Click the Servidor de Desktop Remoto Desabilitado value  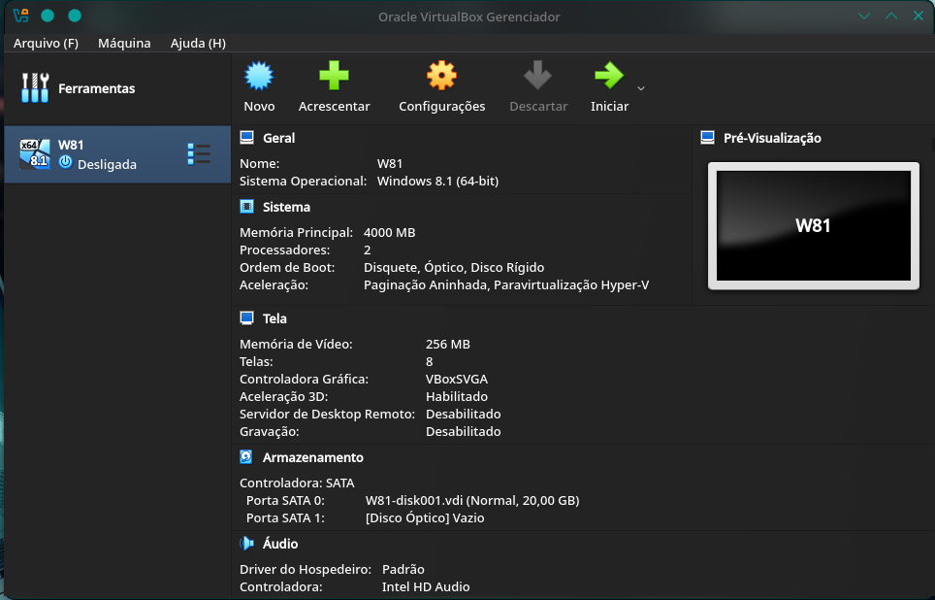(464, 414)
